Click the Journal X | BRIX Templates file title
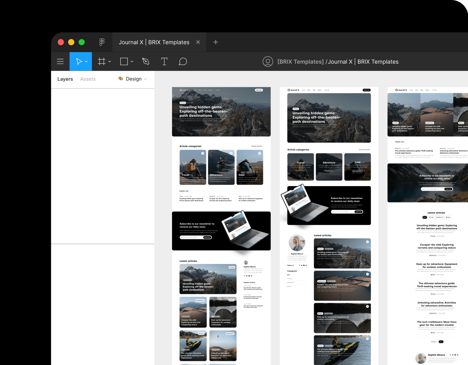 (x=363, y=62)
